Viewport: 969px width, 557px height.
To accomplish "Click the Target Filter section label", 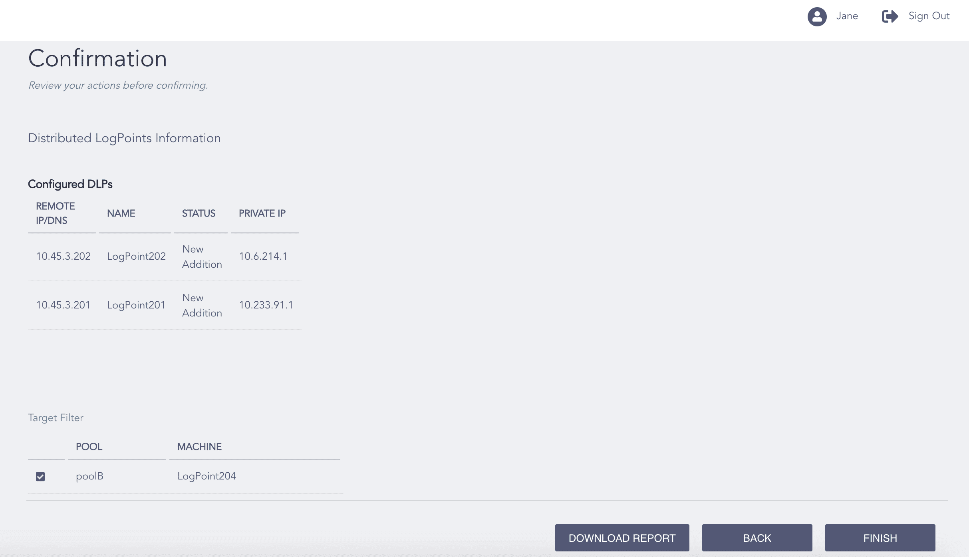I will pos(56,418).
